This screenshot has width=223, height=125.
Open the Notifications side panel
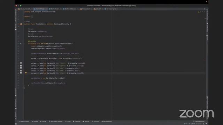[207, 27]
